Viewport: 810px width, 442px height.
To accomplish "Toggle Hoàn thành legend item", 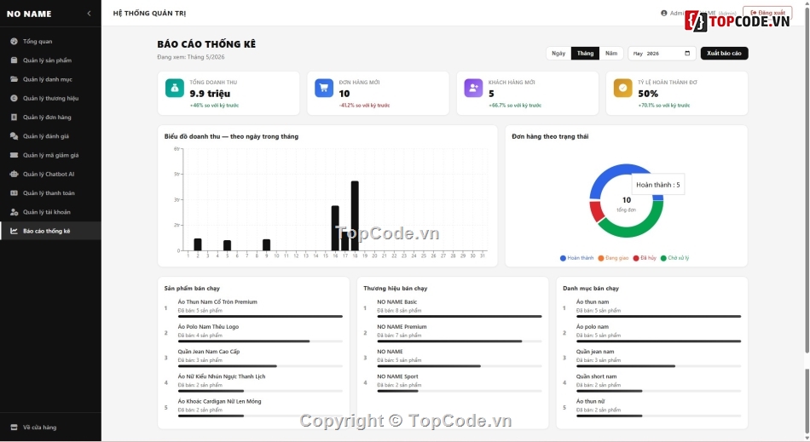I will (x=577, y=258).
